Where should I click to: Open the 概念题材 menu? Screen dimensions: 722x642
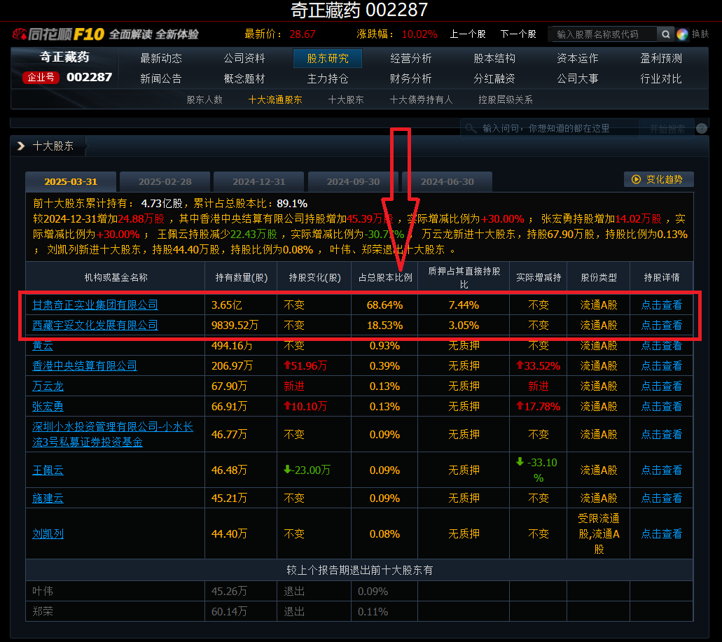coord(244,78)
